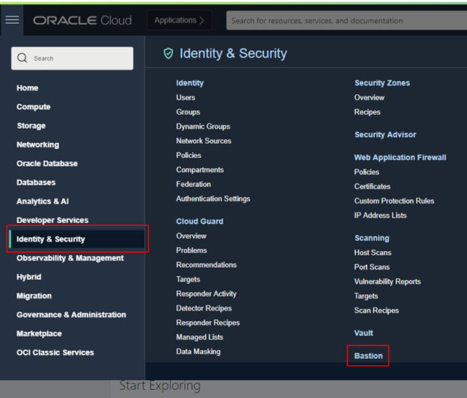Select Identity & Security in sidebar

tap(51, 239)
